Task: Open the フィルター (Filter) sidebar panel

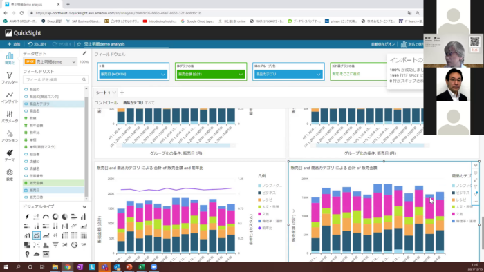Action: click(10, 78)
